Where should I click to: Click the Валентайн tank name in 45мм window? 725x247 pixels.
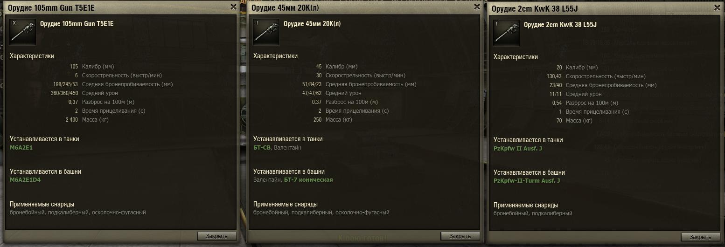(x=287, y=148)
